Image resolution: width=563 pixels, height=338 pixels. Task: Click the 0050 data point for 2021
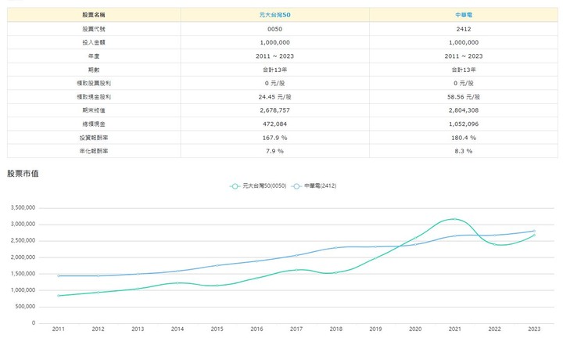tap(454, 219)
